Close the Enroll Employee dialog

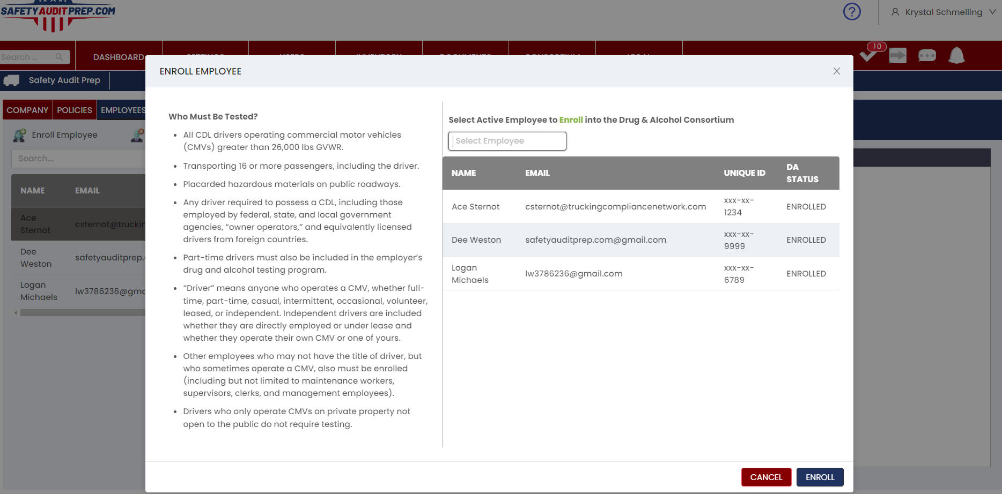pos(836,71)
